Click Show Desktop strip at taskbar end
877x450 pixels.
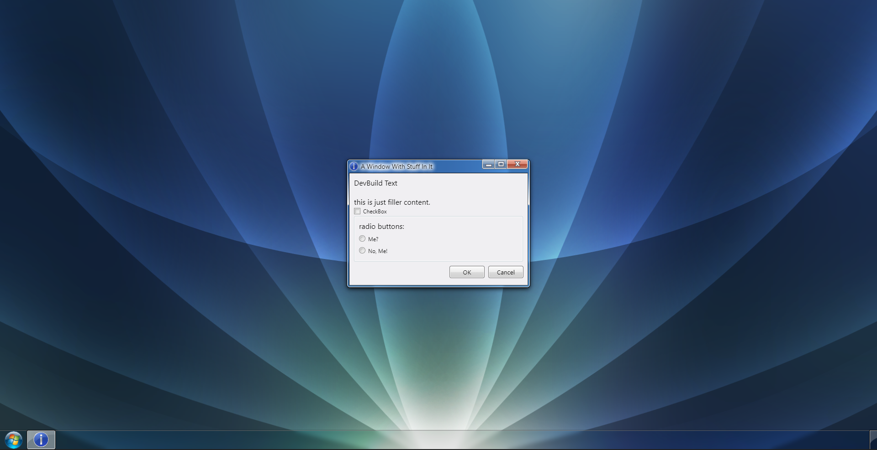[x=873, y=440]
